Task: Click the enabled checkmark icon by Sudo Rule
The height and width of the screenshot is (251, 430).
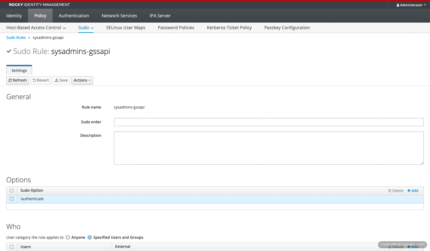Action: click(9, 51)
